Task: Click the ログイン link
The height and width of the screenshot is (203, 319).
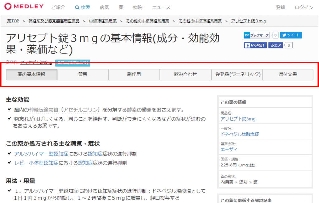Action: (x=304, y=7)
